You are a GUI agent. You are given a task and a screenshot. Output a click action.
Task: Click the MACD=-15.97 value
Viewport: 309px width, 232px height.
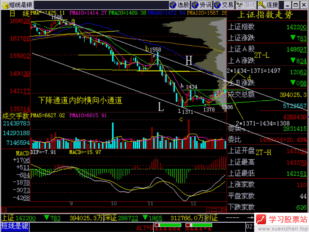click(85, 152)
